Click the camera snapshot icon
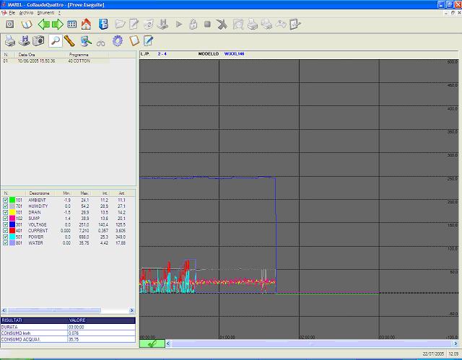This screenshot has width=462, height=360. coord(39,41)
